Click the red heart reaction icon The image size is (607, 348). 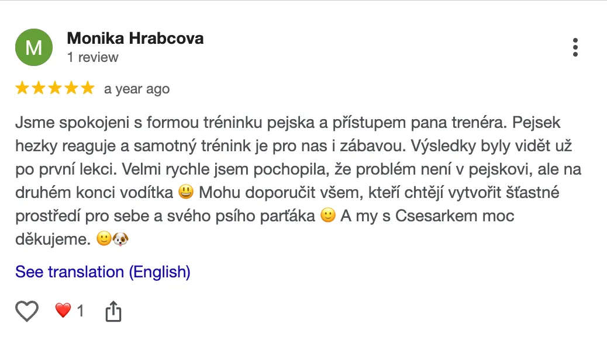[63, 311]
